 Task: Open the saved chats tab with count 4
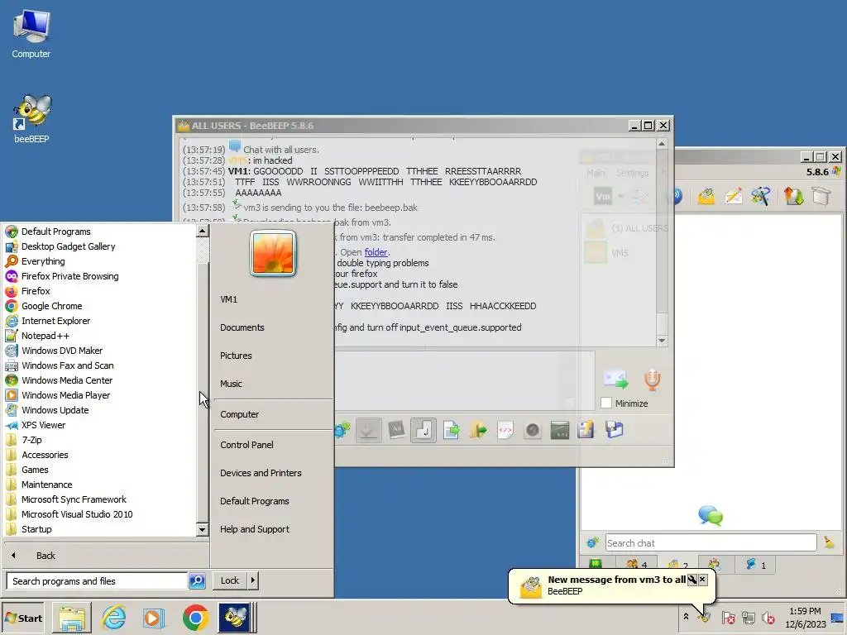(x=636, y=564)
